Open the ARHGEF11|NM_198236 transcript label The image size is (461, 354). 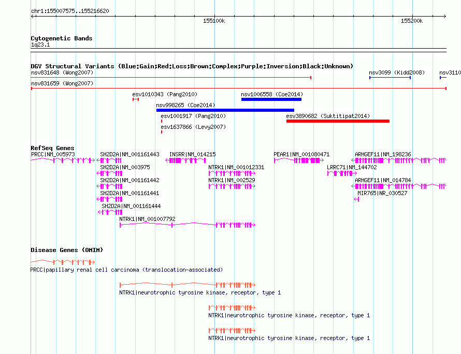pyautogui.click(x=383, y=154)
